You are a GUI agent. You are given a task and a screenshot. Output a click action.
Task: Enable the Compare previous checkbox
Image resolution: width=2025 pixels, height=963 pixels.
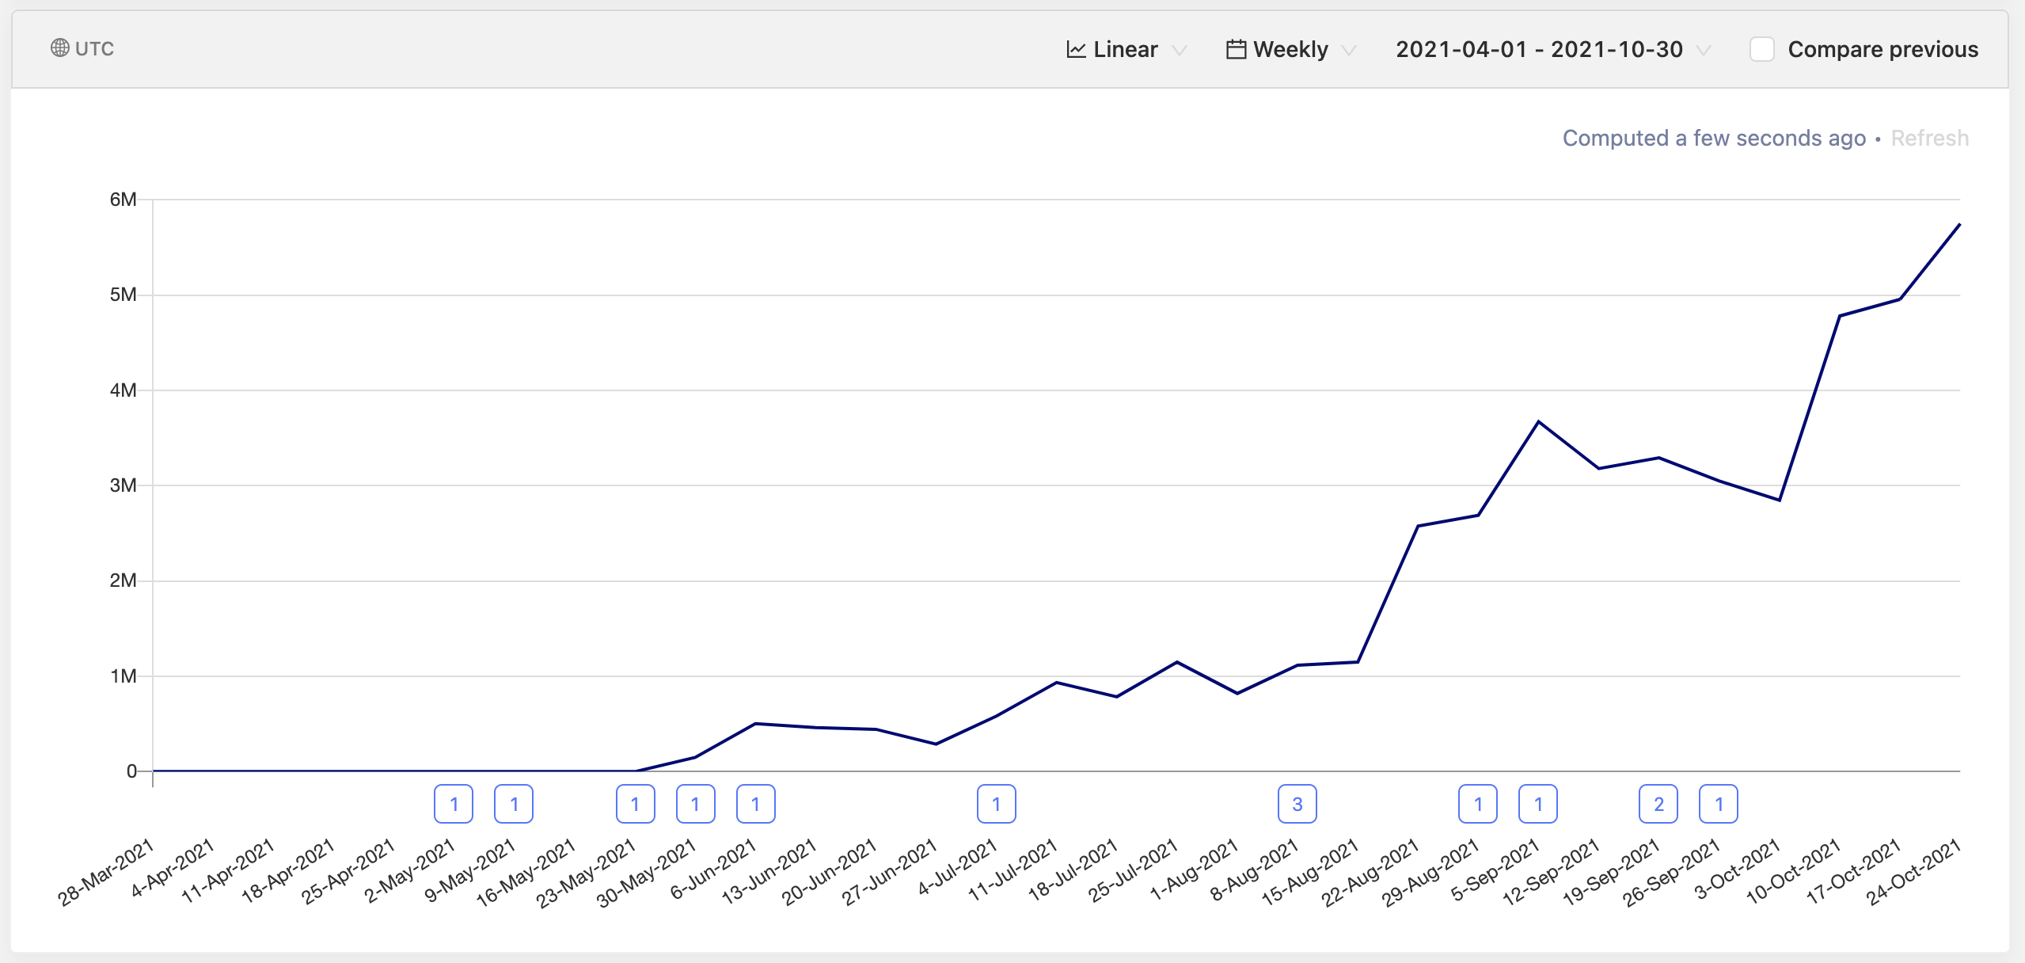point(1761,49)
